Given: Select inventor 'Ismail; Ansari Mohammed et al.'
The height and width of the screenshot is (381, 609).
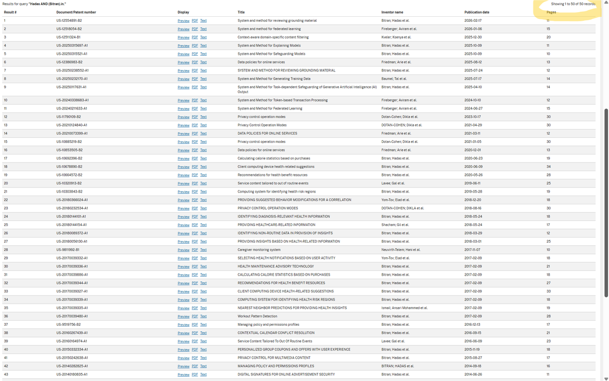Looking at the screenshot, I should coord(404,308).
